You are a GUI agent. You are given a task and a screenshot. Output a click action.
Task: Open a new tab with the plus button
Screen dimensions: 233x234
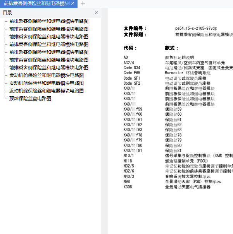[83, 3]
